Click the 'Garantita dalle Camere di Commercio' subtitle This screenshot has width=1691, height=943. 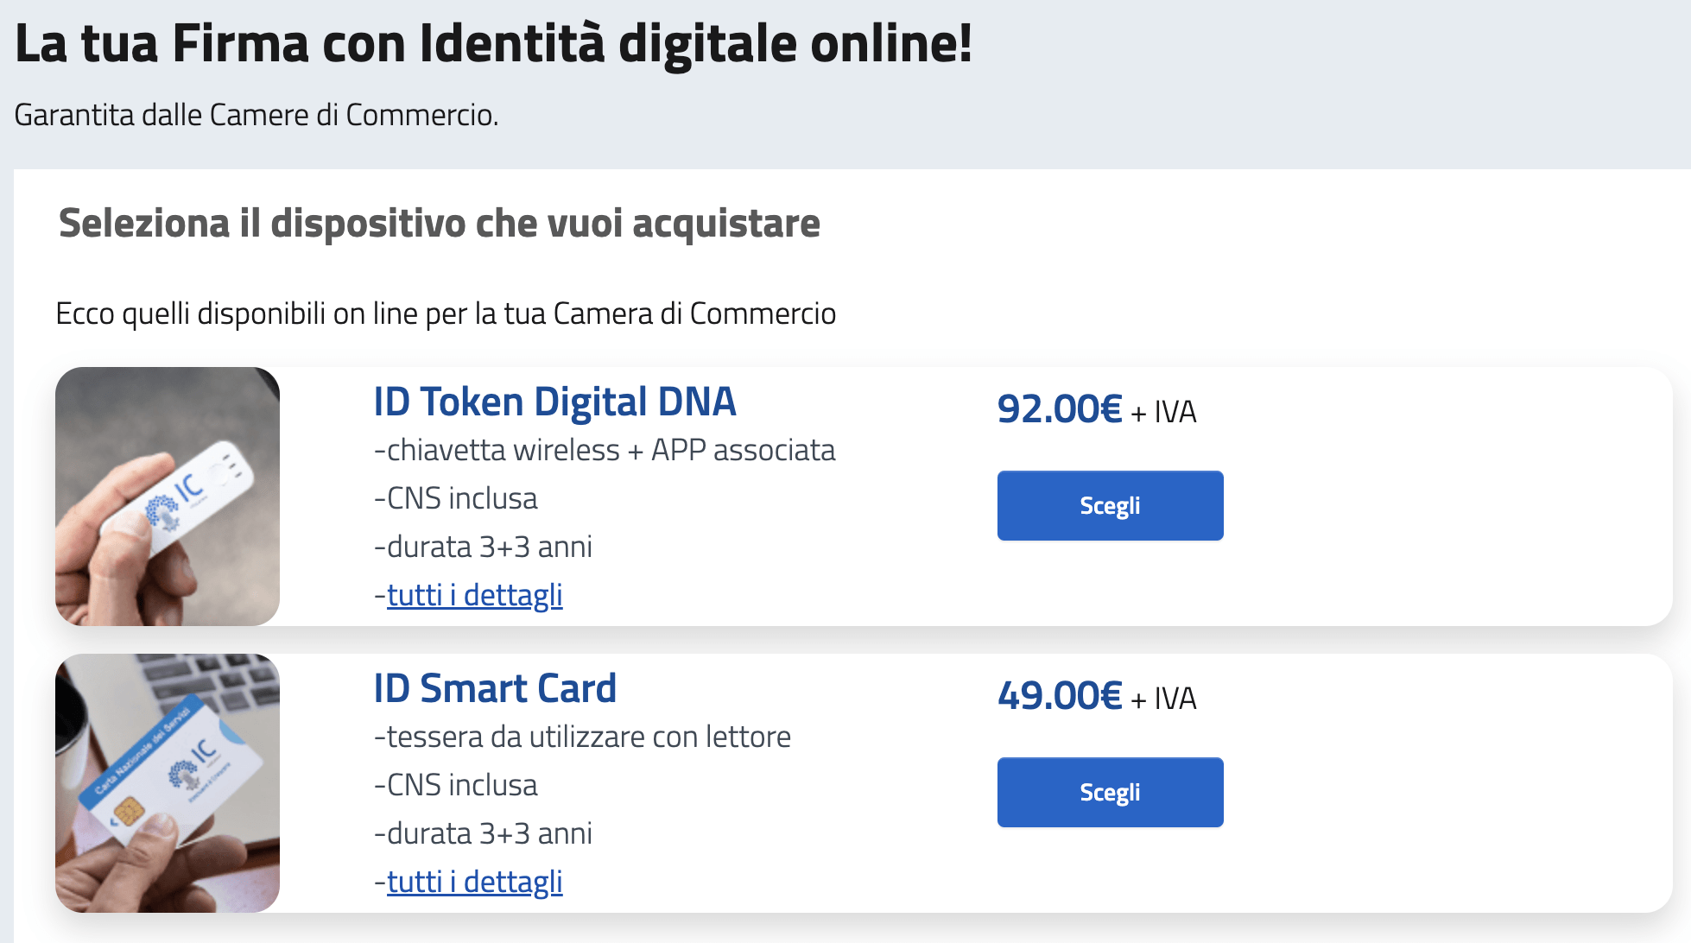pos(256,115)
